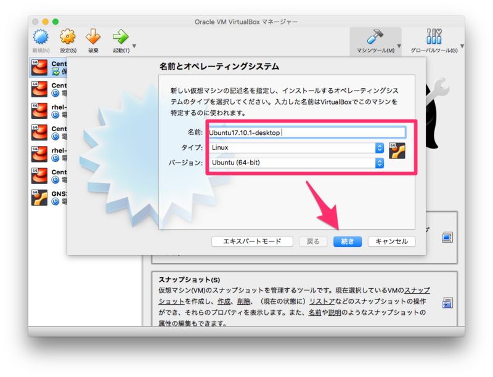This screenshot has height=377, width=493.
Task: Select the first rhel- VM icon
Action: [x=39, y=111]
